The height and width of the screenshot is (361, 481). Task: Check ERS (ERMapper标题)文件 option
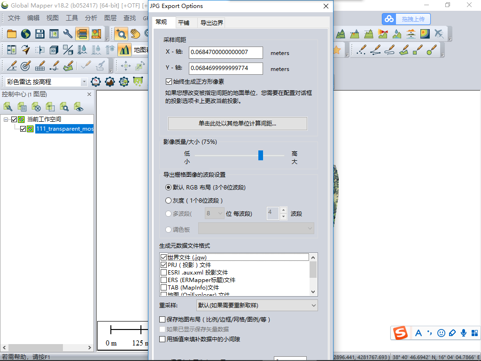coord(164,280)
